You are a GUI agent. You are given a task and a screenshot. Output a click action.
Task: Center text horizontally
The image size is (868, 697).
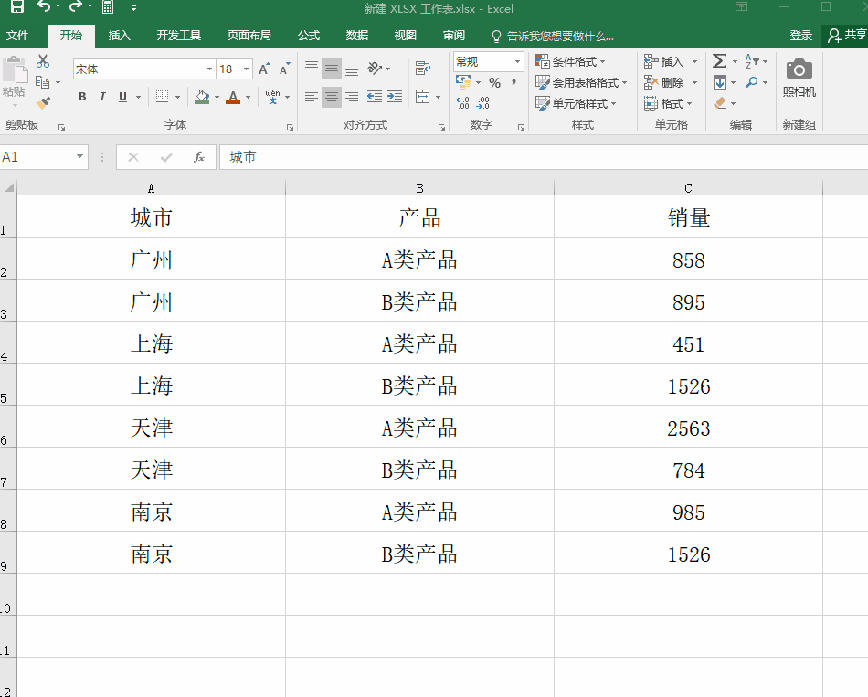(332, 97)
